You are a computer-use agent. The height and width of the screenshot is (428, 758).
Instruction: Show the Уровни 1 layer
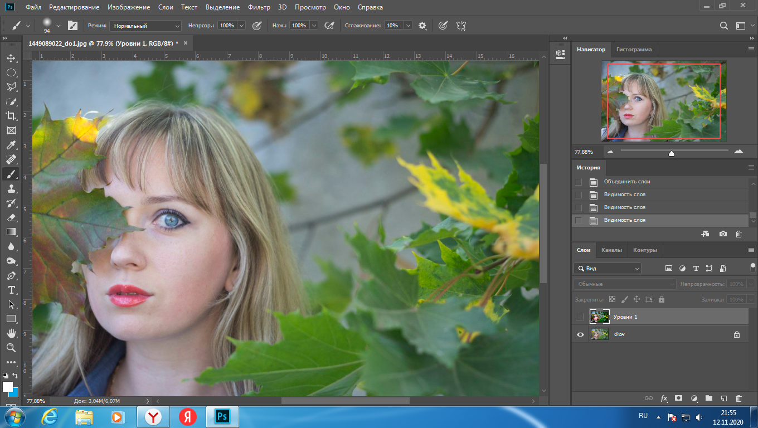pyautogui.click(x=580, y=317)
